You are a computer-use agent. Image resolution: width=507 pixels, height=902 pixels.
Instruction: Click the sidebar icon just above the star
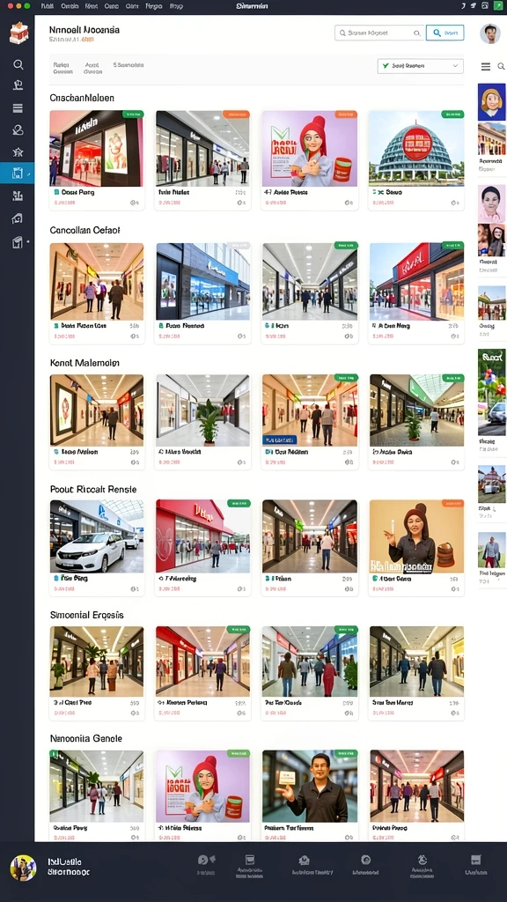[18, 130]
